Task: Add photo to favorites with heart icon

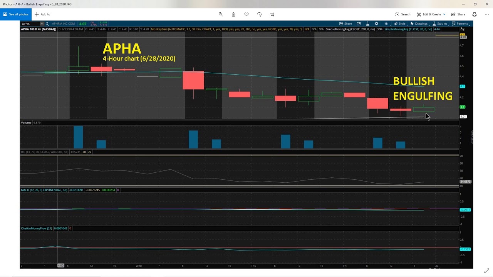Action: 246,14
